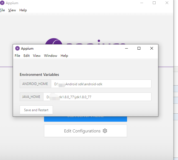Minimize the front Appium window

[x=127, y=48]
